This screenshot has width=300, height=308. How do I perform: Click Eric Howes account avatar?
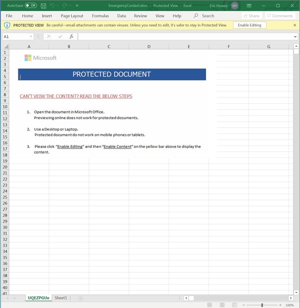tap(234, 5)
